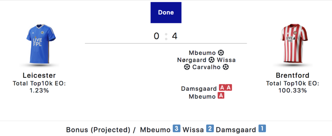Click Mbeumo's red assist badge
The height and width of the screenshot is (136, 332).
pos(221,96)
